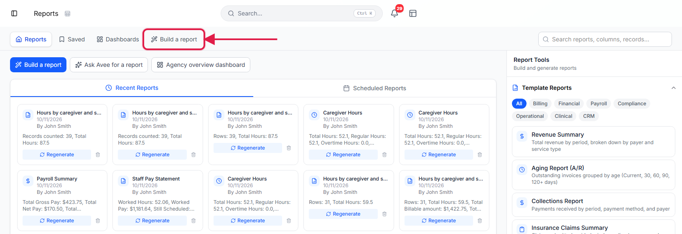The width and height of the screenshot is (682, 234).
Task: Open Insurance Claims Summary template
Action: [593, 227]
